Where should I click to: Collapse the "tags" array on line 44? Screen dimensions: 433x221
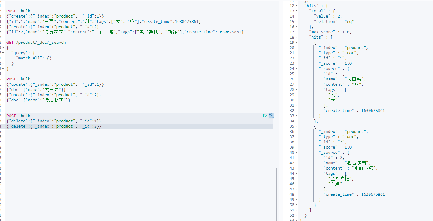coord(296,173)
